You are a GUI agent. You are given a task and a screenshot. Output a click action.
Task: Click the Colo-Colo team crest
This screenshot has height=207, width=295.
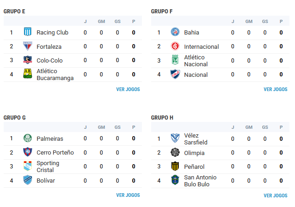pos(28,60)
